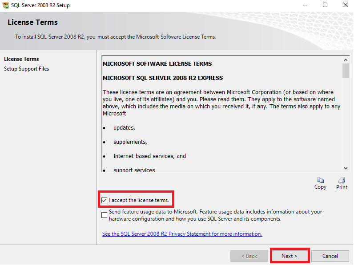Cancel the SQL Server setup

tap(330, 256)
